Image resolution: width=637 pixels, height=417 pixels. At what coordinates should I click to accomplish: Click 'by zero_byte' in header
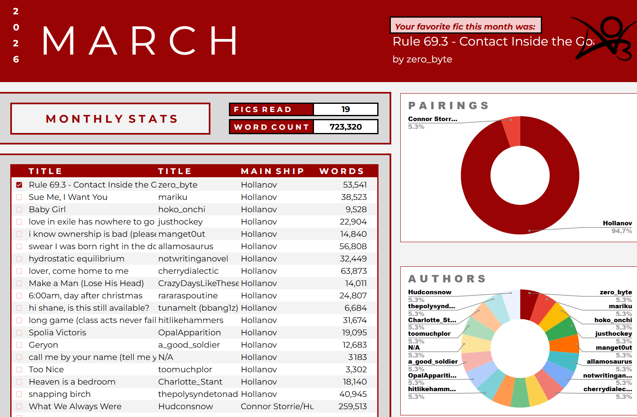coord(422,59)
